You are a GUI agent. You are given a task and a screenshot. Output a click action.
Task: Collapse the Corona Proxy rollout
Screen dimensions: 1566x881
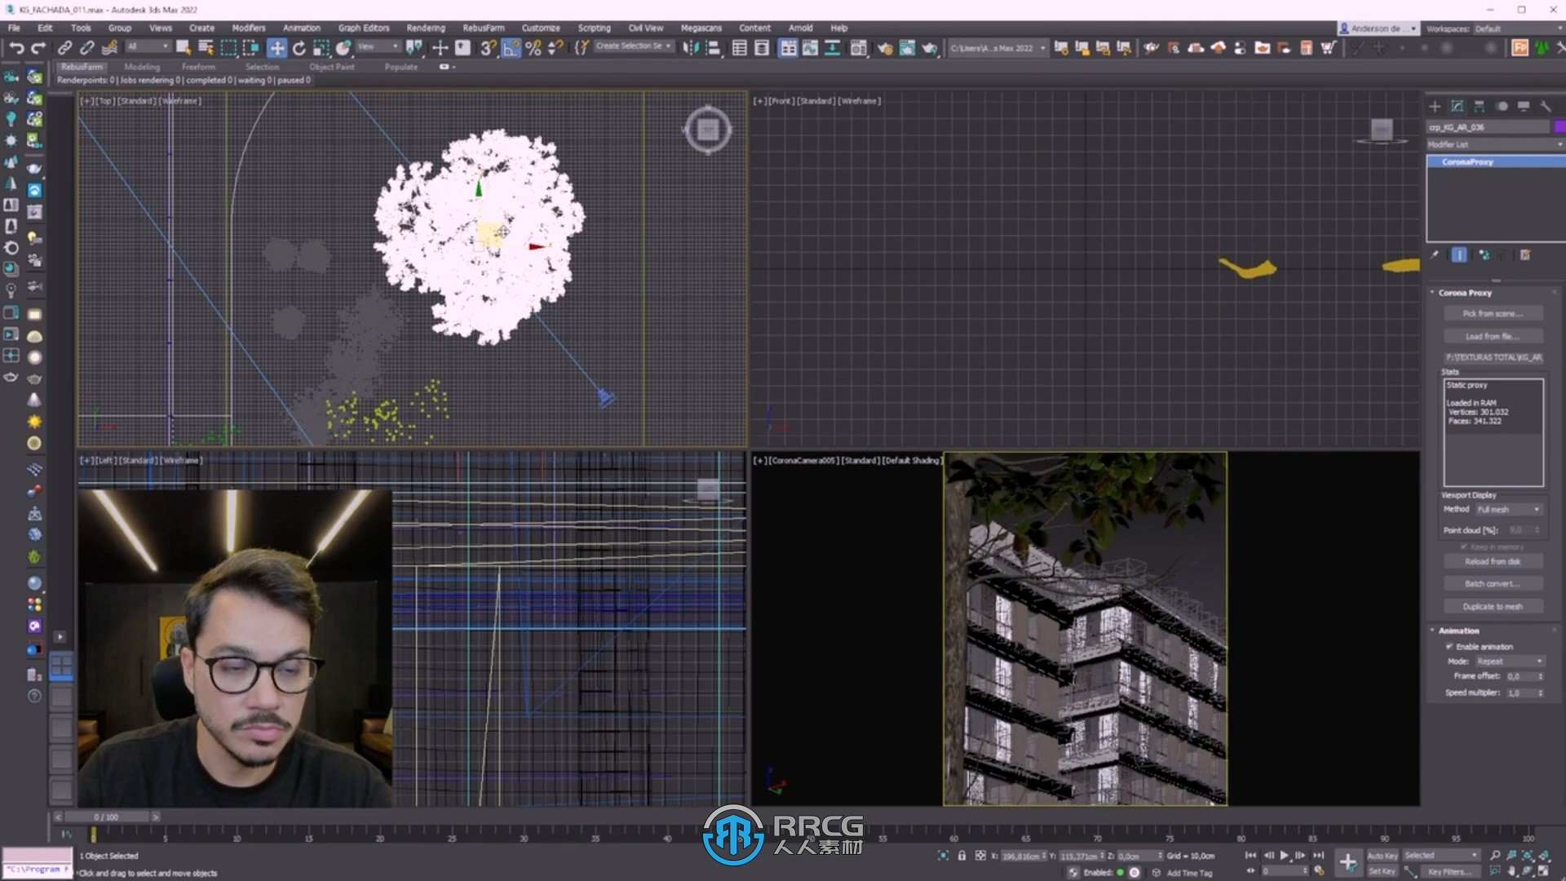(x=1465, y=292)
